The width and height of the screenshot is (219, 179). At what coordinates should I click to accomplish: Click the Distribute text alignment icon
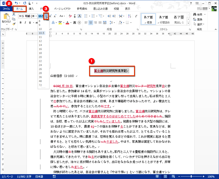tap(105, 22)
